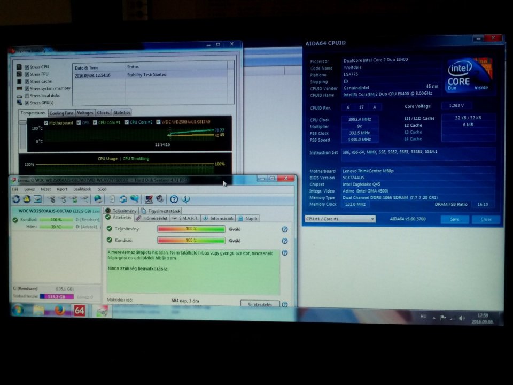
Task: Click help icon next to Újratesztelés button
Action: pyautogui.click(x=285, y=304)
